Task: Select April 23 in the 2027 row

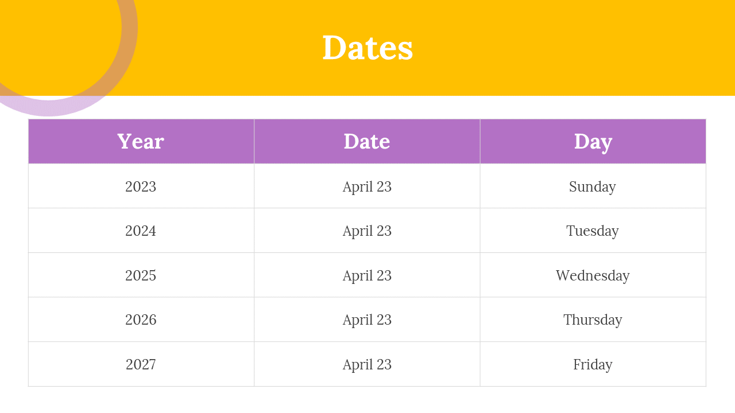Action: (x=367, y=364)
